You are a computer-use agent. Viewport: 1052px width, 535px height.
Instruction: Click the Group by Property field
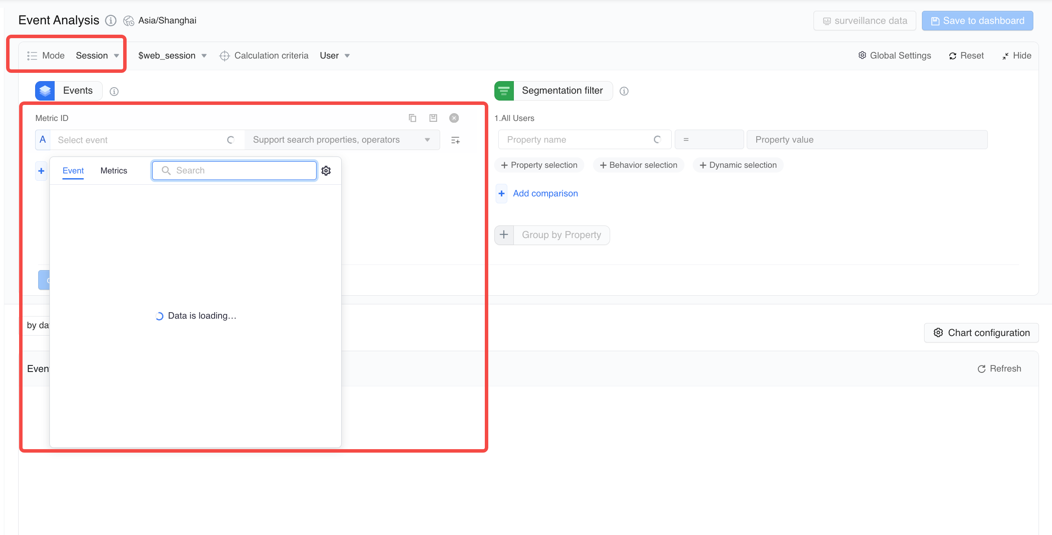562,235
